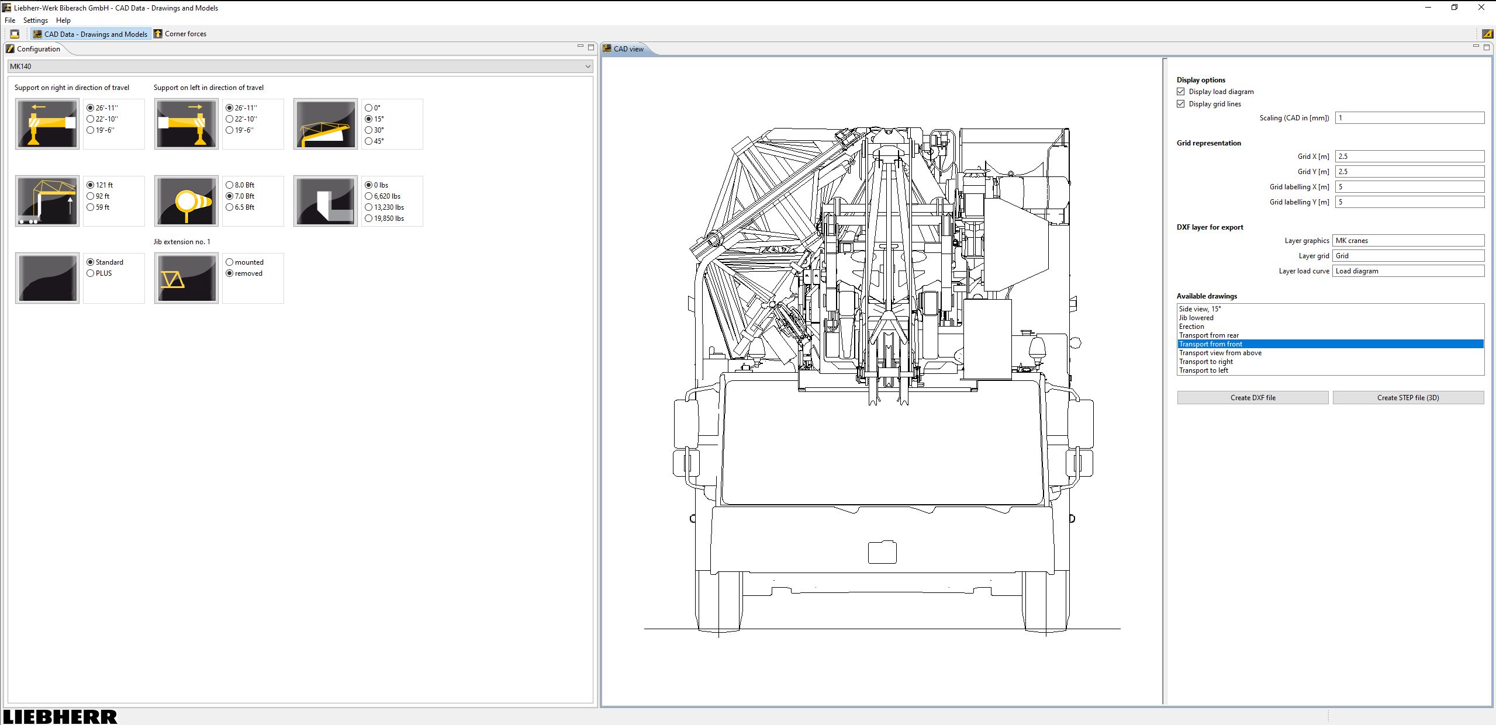Open the Corner forces tool

click(180, 33)
